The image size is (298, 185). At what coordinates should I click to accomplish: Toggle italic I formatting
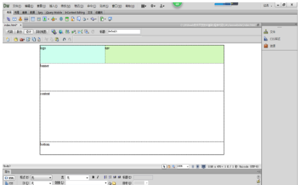coord(98,177)
